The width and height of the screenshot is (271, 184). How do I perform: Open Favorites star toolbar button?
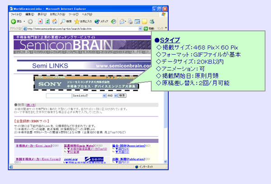tap(83, 21)
